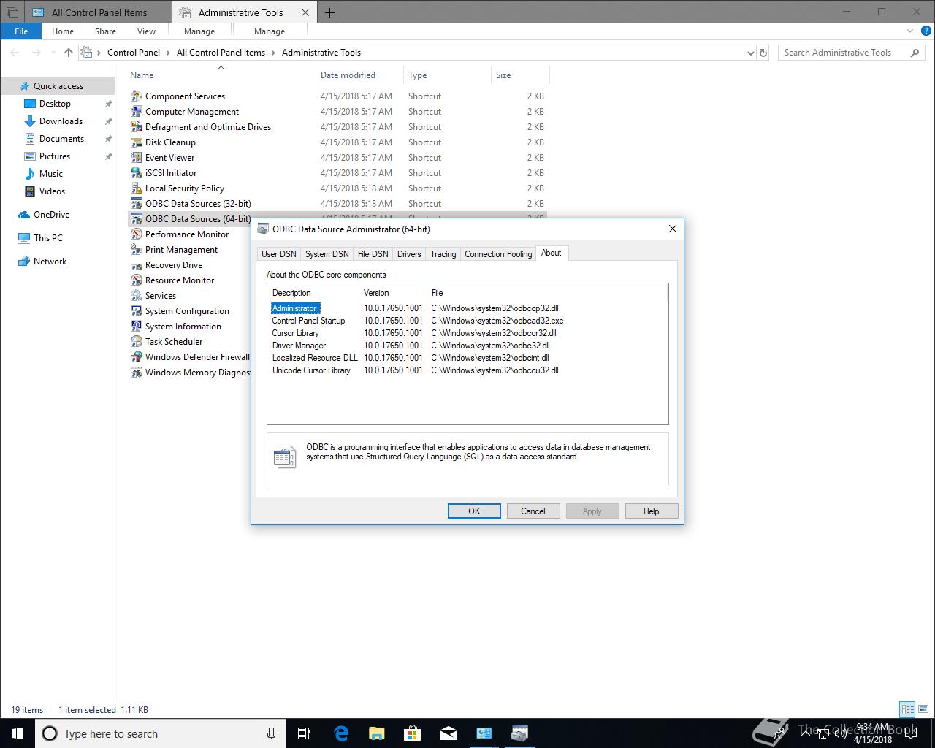Viewport: 935px width, 748px height.
Task: Open the View ribbon tab
Action: pyautogui.click(x=146, y=31)
